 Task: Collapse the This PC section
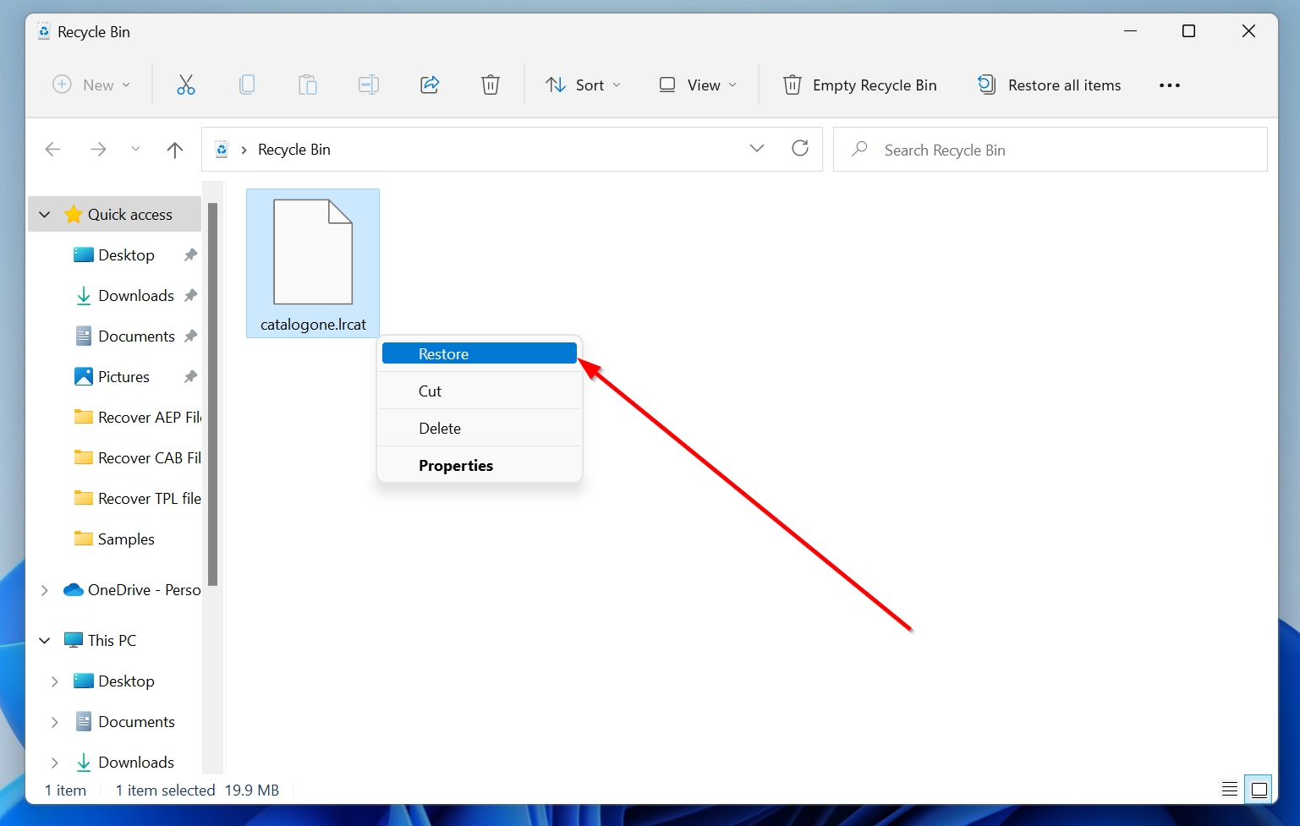point(44,640)
